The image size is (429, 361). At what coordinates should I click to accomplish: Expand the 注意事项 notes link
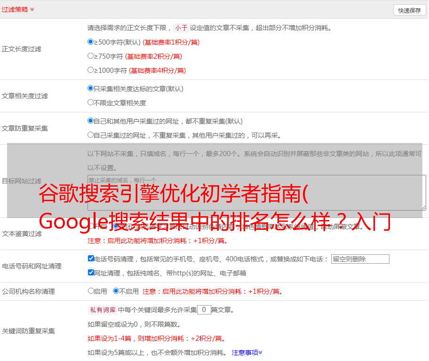[247, 352]
